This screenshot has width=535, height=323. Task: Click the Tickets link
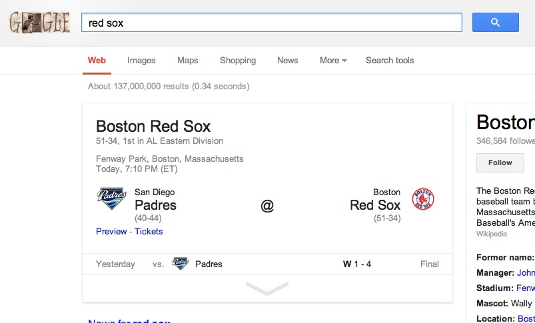tap(149, 231)
